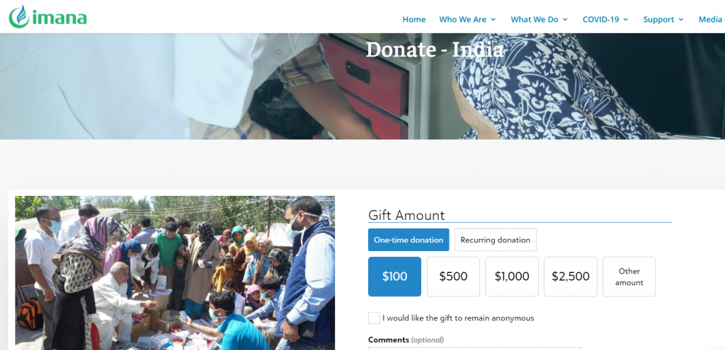Click the Donate - India banner heading
725x350 pixels.
pos(435,50)
